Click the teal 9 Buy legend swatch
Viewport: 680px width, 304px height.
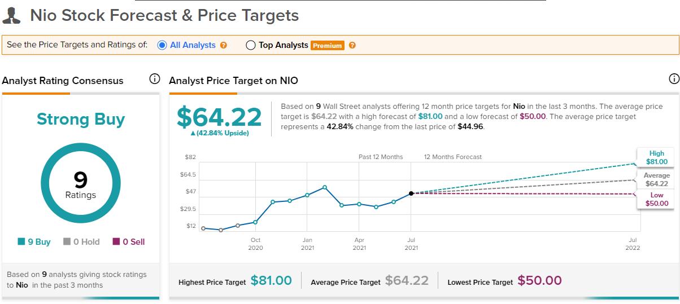click(x=21, y=242)
